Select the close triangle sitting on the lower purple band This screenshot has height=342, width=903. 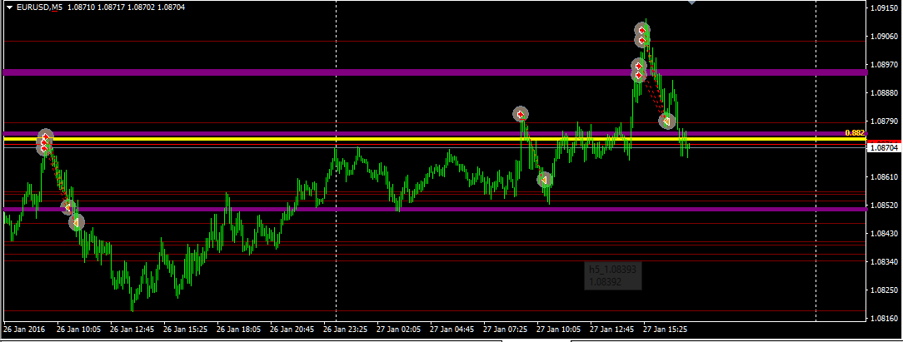tap(68, 206)
